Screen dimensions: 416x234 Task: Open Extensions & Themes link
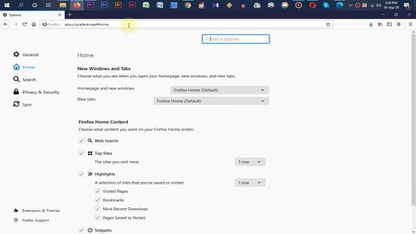[x=41, y=211]
